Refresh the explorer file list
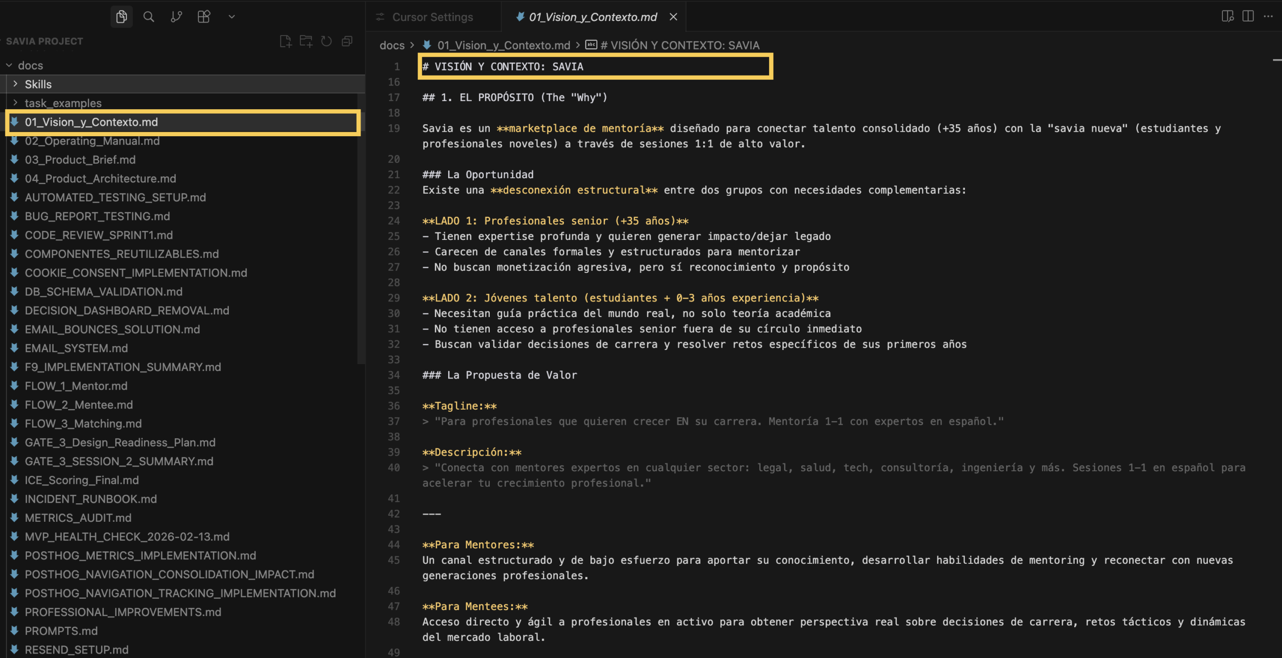Screen dimensions: 1282x658 click(327, 41)
